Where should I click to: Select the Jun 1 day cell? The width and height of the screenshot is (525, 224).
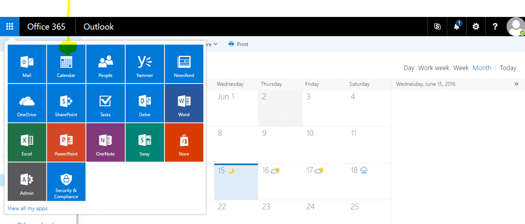click(x=236, y=108)
